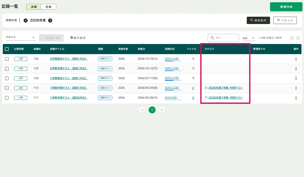Switch to the 生徒 tab
The height and width of the screenshot is (177, 304).
click(x=48, y=7)
